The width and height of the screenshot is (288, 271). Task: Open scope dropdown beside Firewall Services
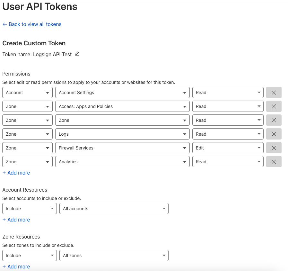(x=27, y=148)
